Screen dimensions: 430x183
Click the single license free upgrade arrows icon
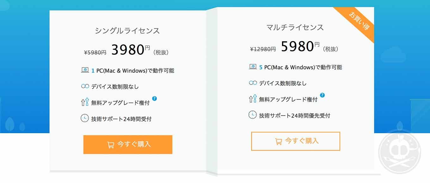coord(85,103)
